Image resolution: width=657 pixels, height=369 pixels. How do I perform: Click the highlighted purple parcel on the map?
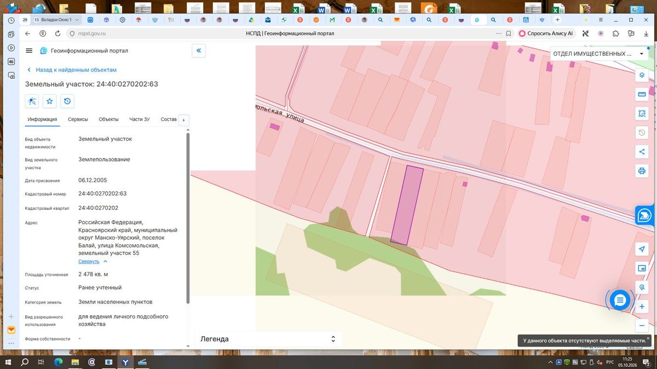(407, 205)
